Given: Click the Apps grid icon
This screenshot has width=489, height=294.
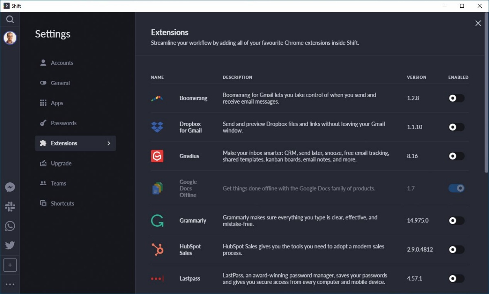Looking at the screenshot, I should (x=43, y=103).
